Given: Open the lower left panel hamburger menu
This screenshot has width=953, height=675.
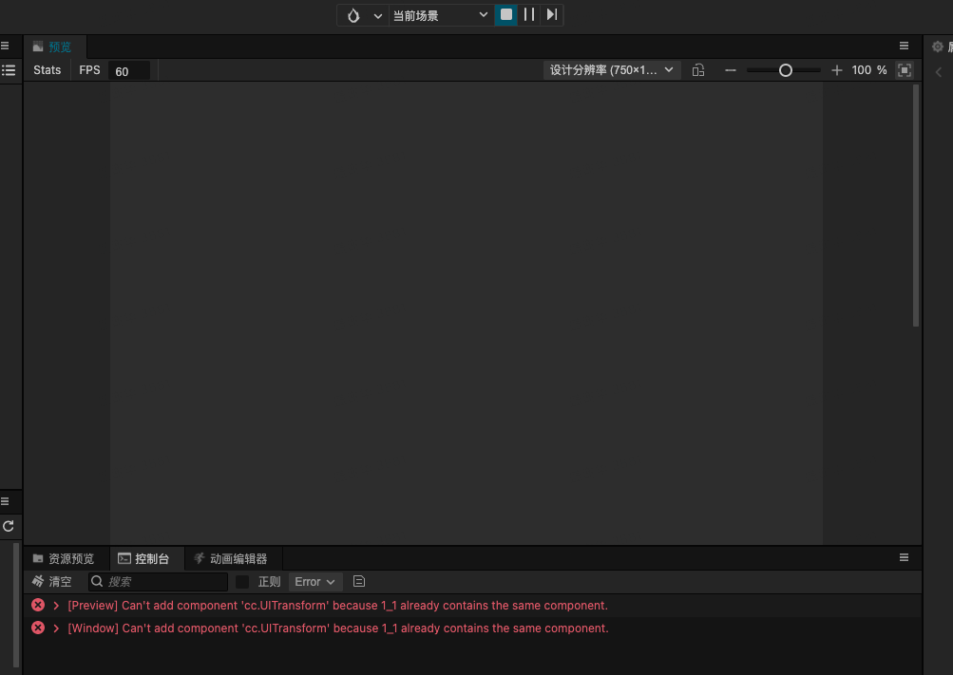Looking at the screenshot, I should point(5,501).
